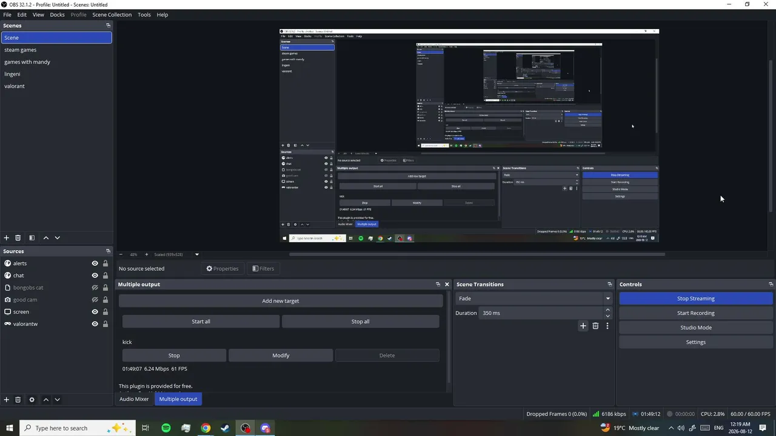The height and width of the screenshot is (436, 776).
Task: Open the Tools menu
Action: click(x=144, y=15)
